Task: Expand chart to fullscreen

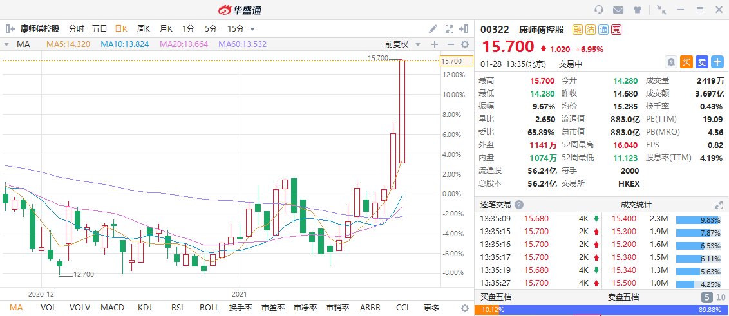Action: click(x=449, y=29)
